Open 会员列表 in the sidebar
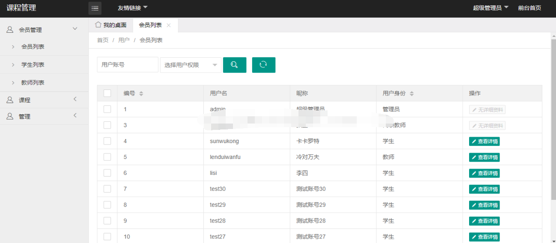 [44, 47]
